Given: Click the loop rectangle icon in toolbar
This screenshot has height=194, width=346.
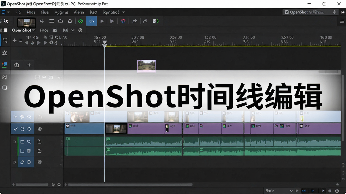Looking at the screenshot, I should point(60,21).
